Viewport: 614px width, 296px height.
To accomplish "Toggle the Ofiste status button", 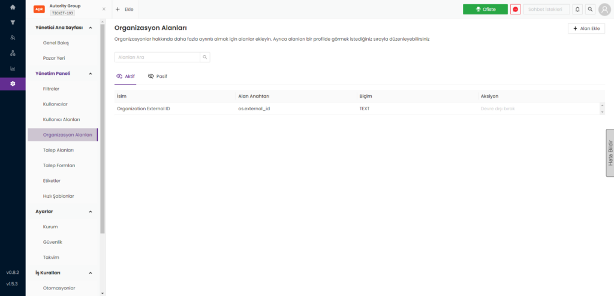I will 485,10.
